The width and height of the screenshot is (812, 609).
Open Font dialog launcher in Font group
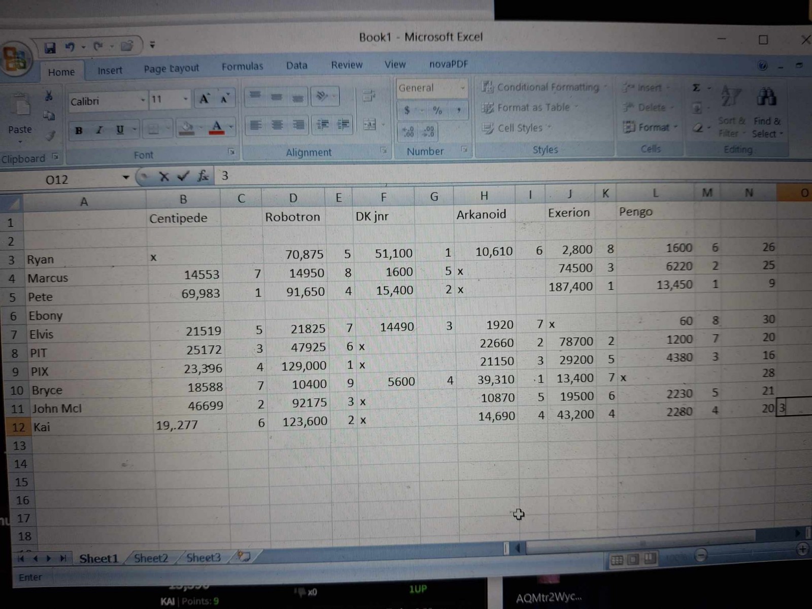[x=231, y=151]
